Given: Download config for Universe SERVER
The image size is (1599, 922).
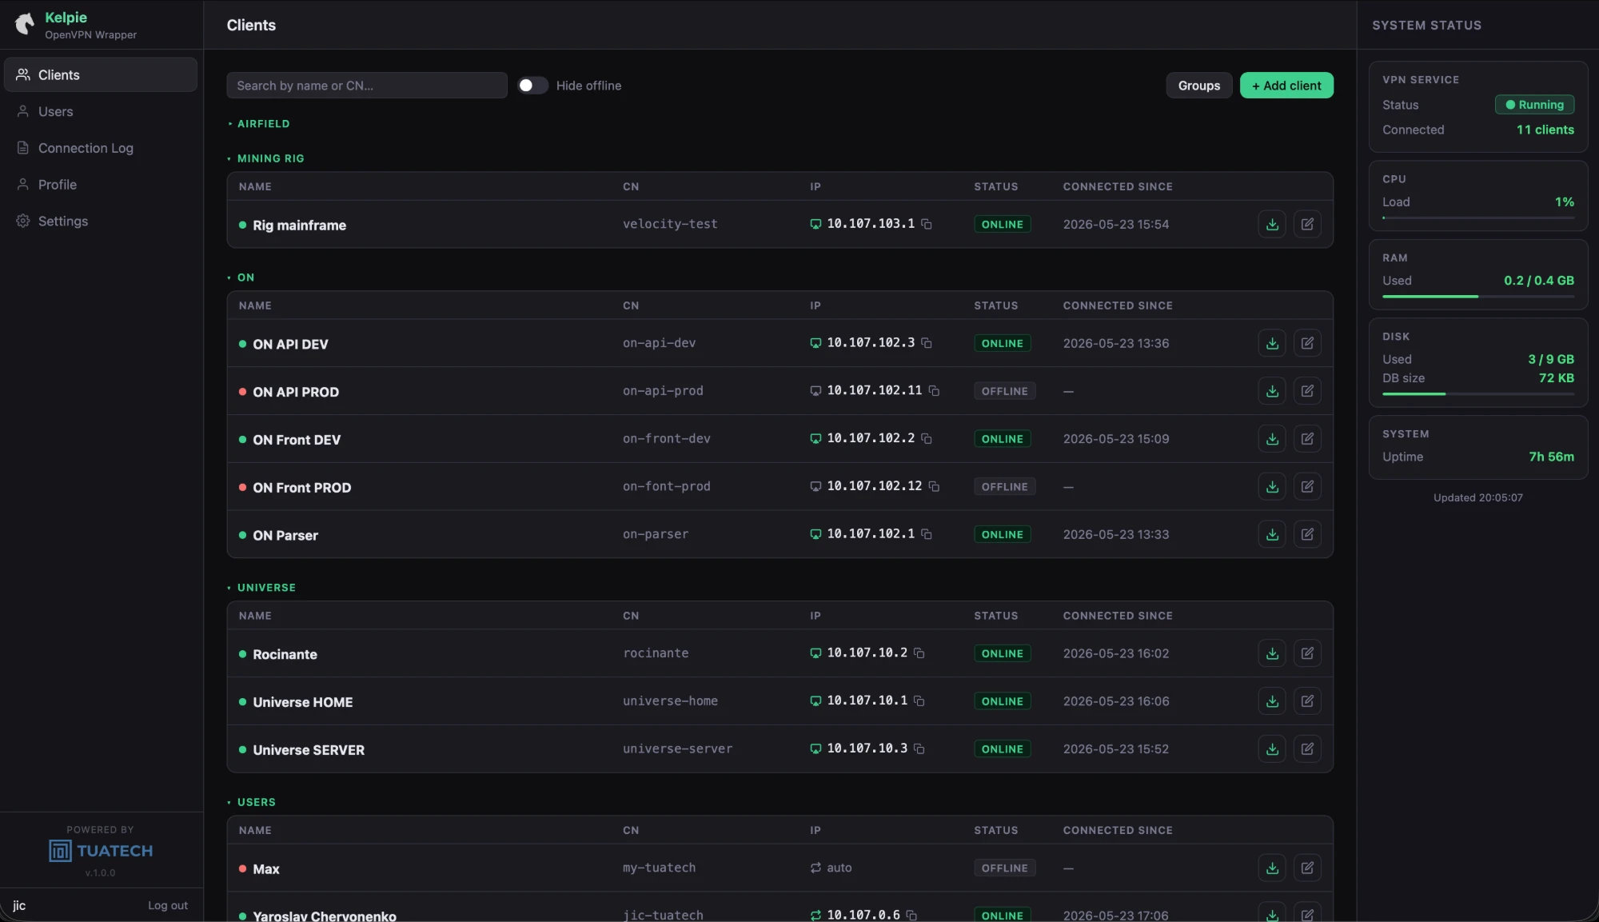Looking at the screenshot, I should coord(1272,749).
